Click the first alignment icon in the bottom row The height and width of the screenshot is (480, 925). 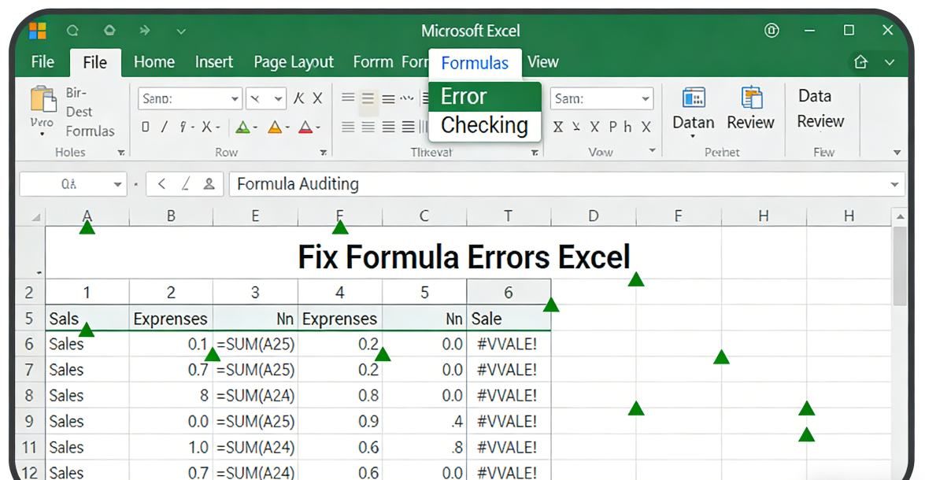348,127
